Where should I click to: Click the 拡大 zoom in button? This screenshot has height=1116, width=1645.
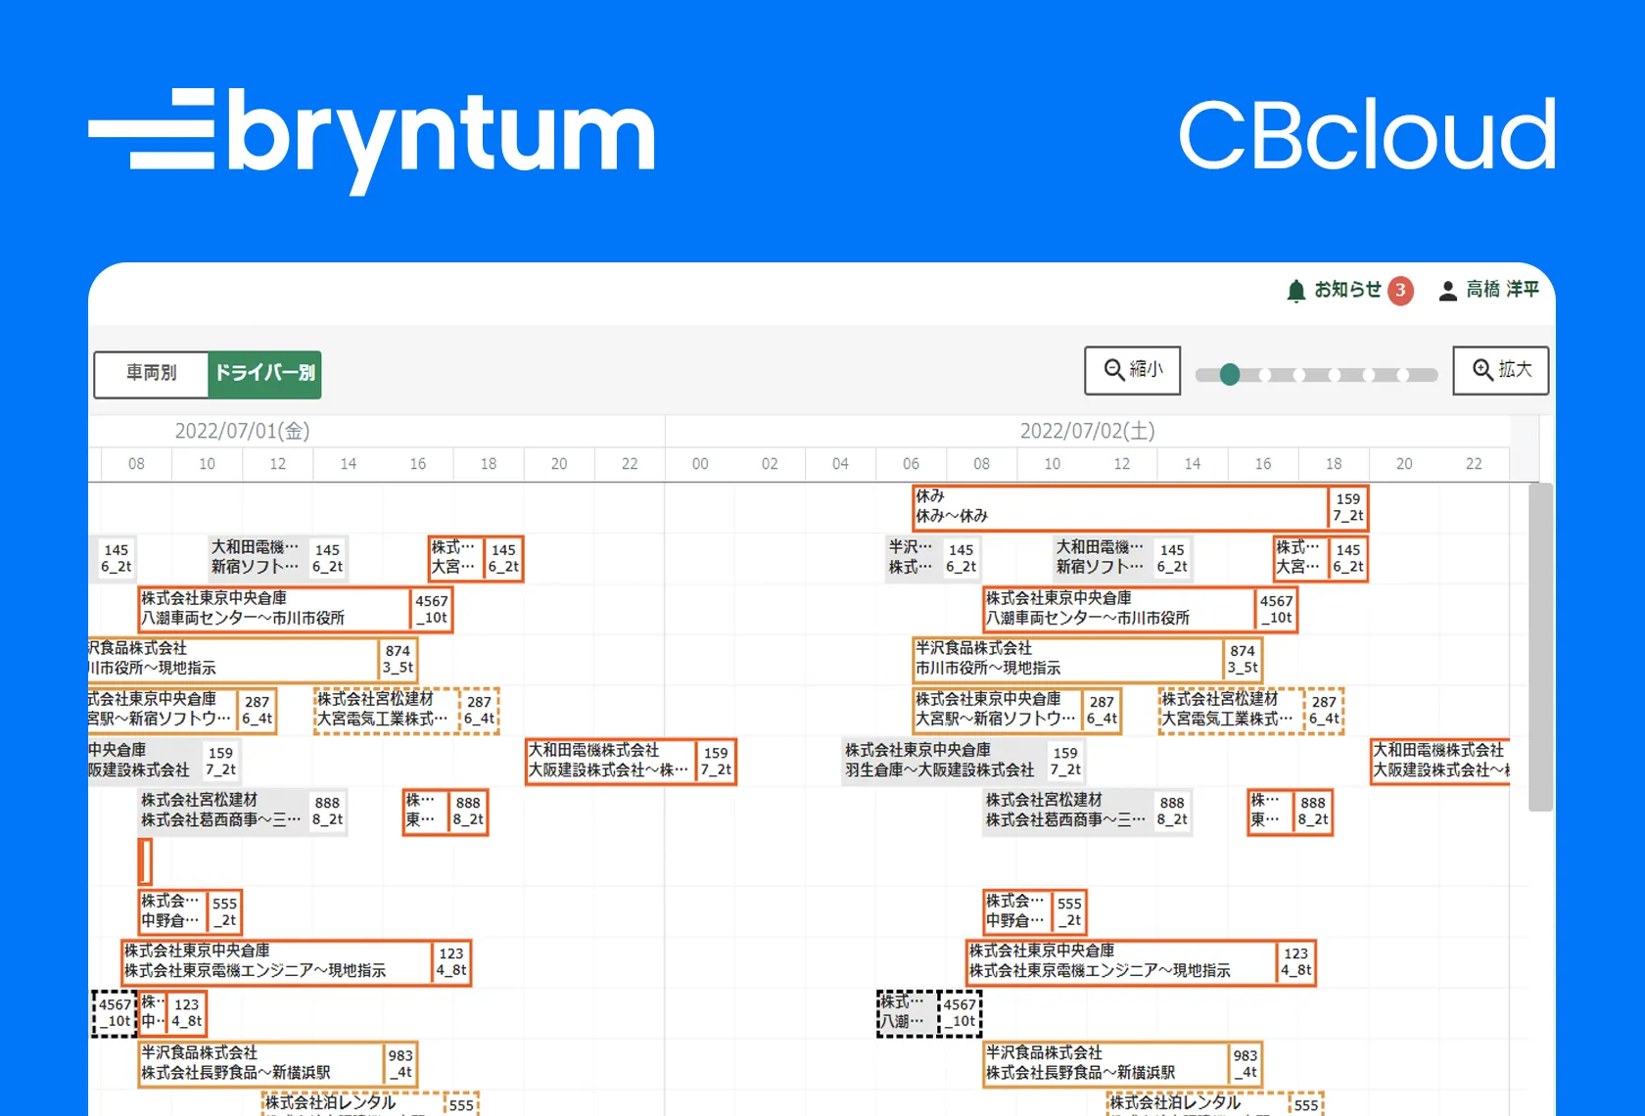point(1500,370)
